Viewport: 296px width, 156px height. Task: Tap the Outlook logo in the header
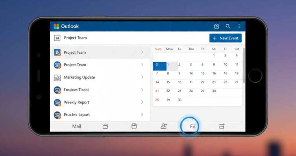pos(56,26)
